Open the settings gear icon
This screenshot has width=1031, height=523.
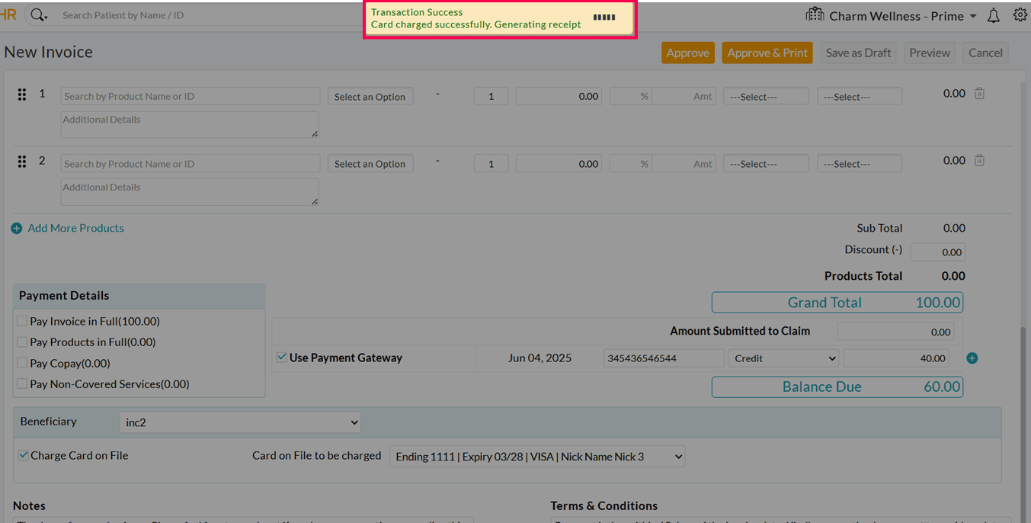pyautogui.click(x=1020, y=15)
